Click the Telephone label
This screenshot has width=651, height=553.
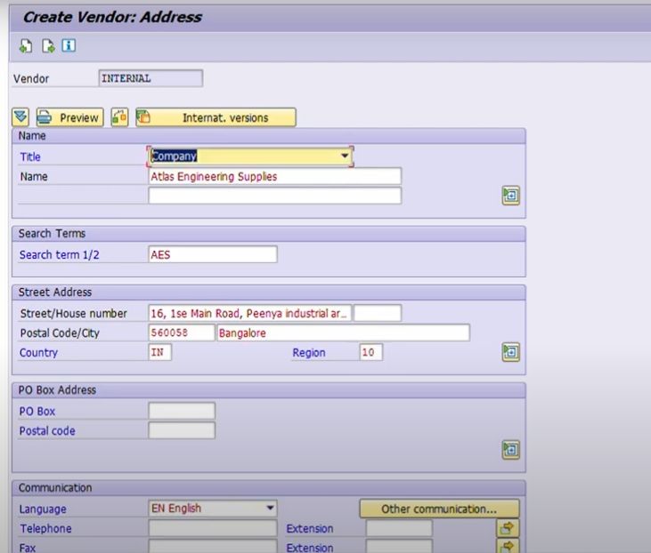tap(45, 528)
